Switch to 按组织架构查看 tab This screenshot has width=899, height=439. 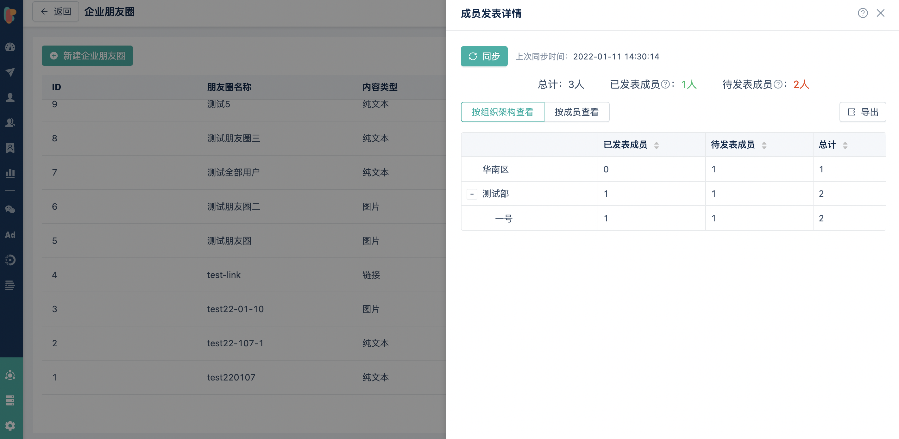[x=502, y=112]
